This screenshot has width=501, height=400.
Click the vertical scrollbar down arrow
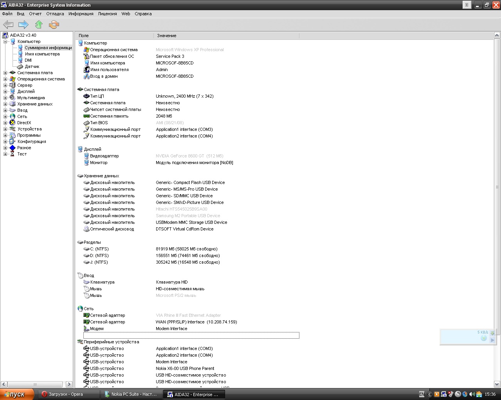497,384
